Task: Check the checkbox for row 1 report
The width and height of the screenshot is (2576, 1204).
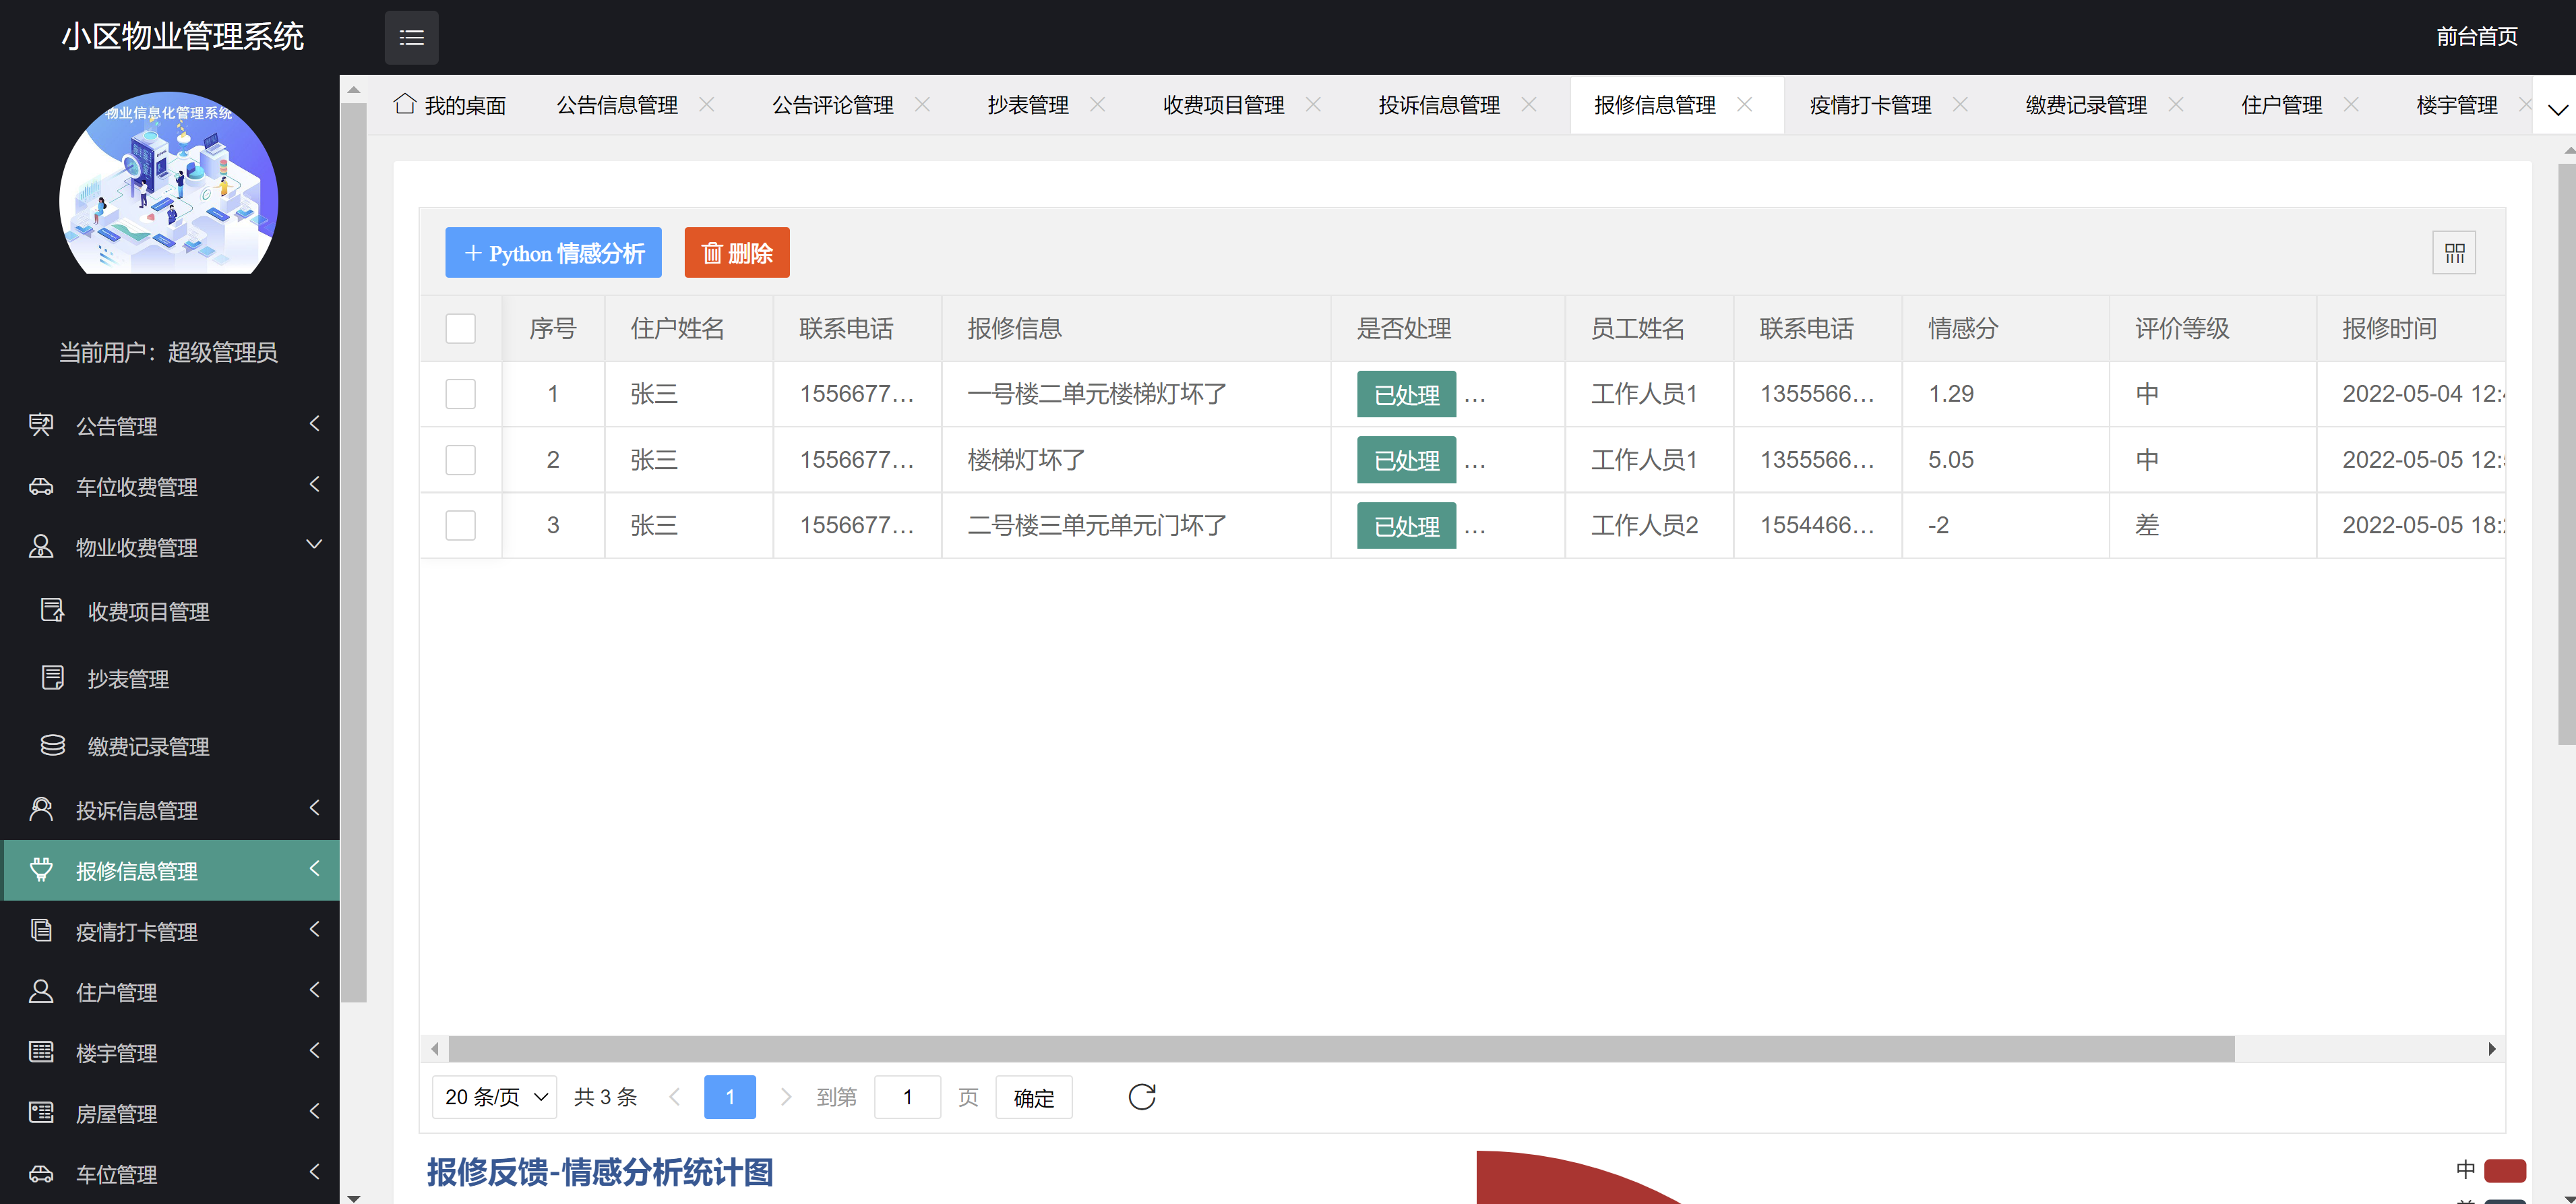Action: tap(460, 393)
